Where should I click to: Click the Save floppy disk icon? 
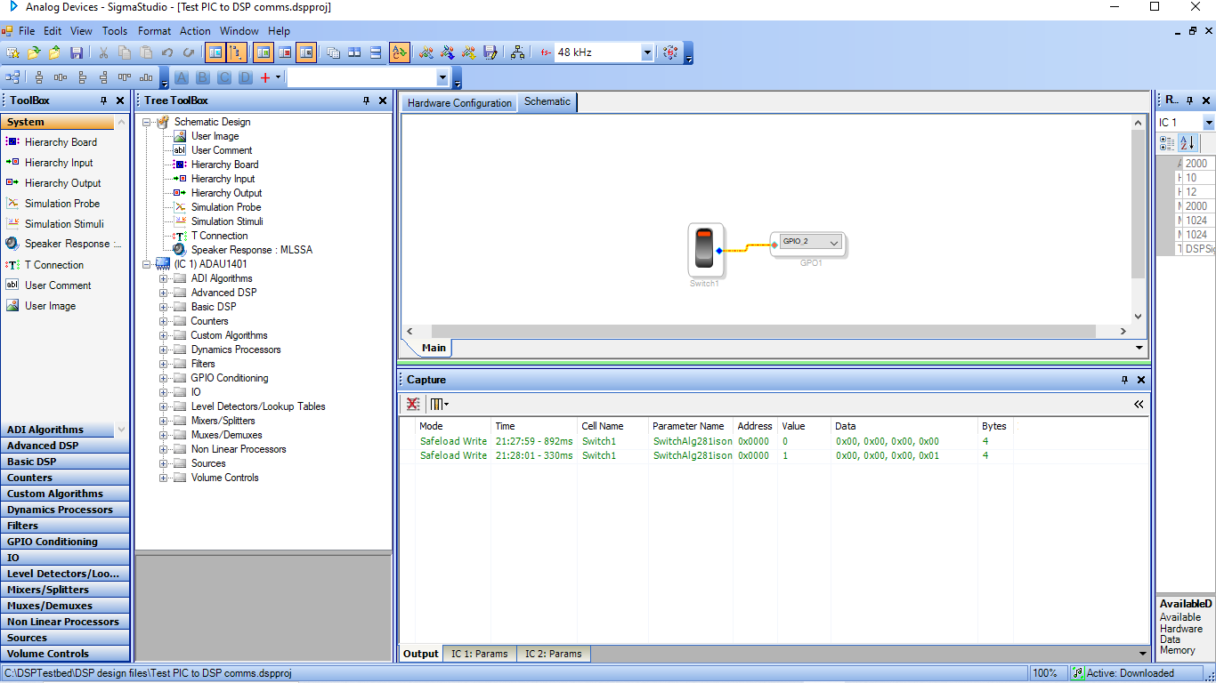pos(77,52)
